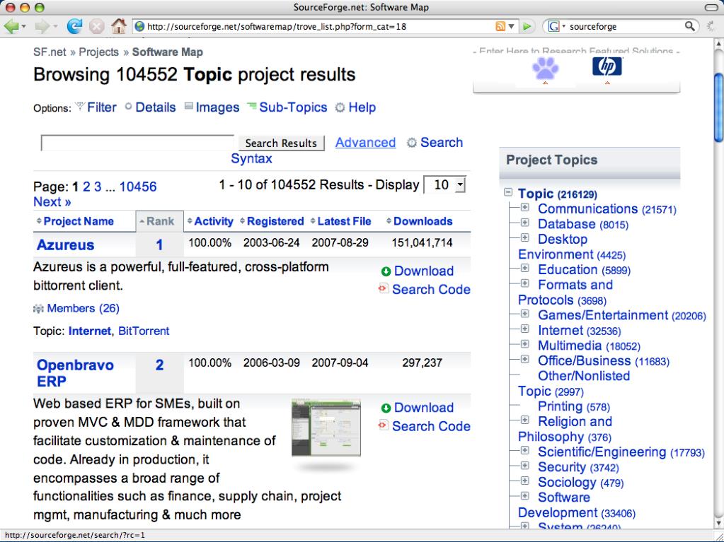
Task: Click the browser back arrow button
Action: point(12,27)
